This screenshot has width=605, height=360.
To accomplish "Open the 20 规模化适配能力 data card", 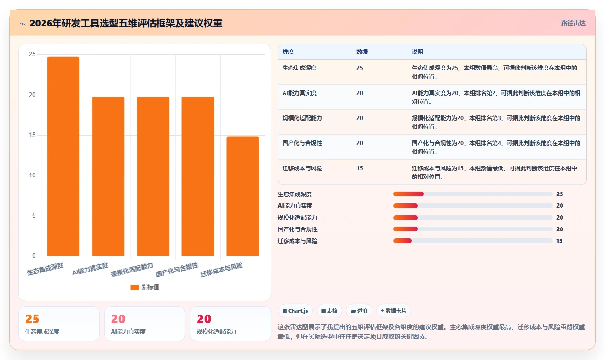I will point(231,324).
